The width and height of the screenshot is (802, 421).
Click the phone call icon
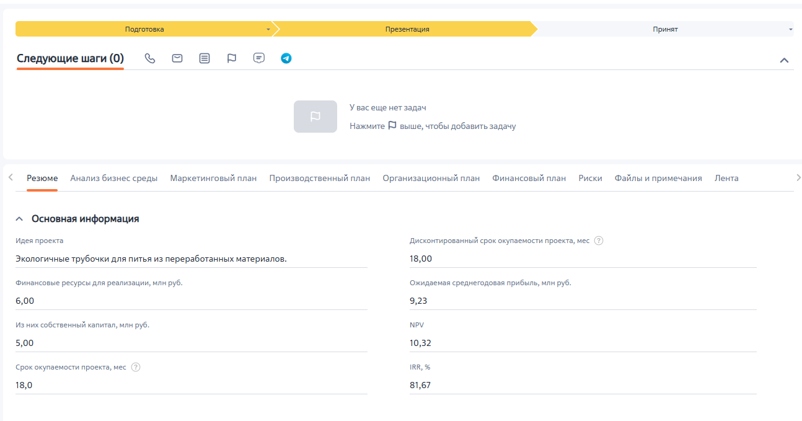150,58
